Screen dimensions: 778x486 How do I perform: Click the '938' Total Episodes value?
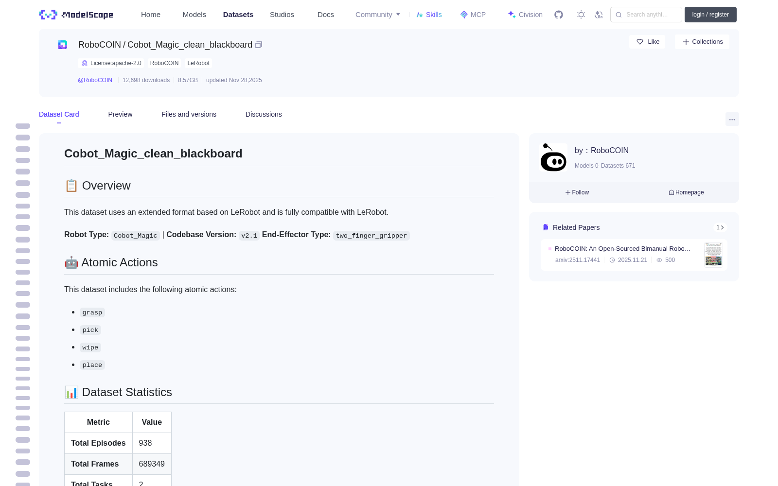coord(145,443)
